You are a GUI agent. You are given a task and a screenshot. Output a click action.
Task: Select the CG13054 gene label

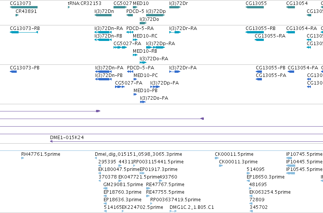pyautogui.click(x=297, y=3)
